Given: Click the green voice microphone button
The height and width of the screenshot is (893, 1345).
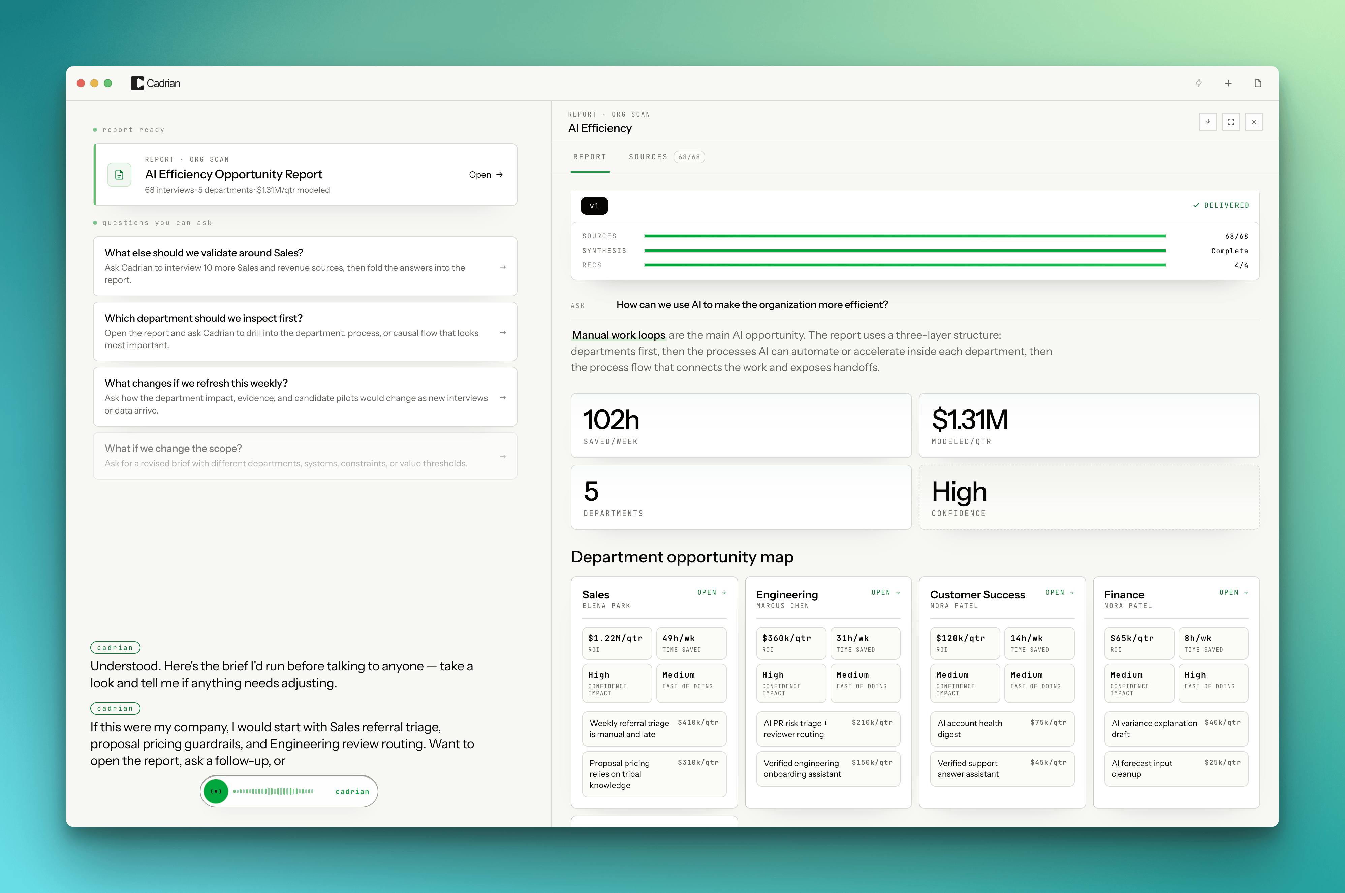Looking at the screenshot, I should [x=216, y=791].
